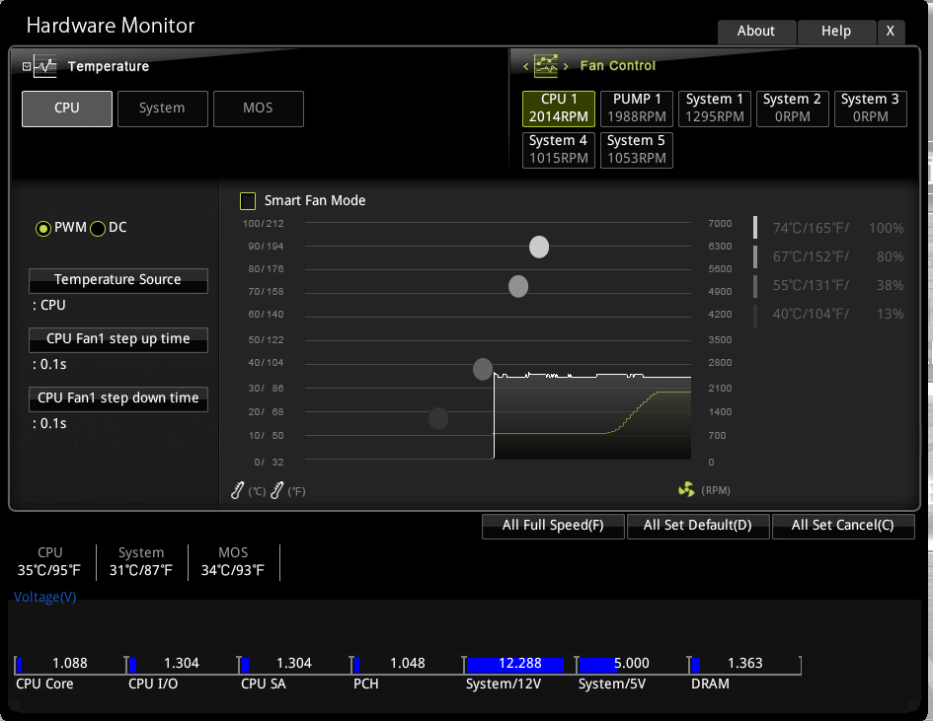Click the All Set Default(D) button
Image resolution: width=933 pixels, height=721 pixels.
pyautogui.click(x=697, y=526)
